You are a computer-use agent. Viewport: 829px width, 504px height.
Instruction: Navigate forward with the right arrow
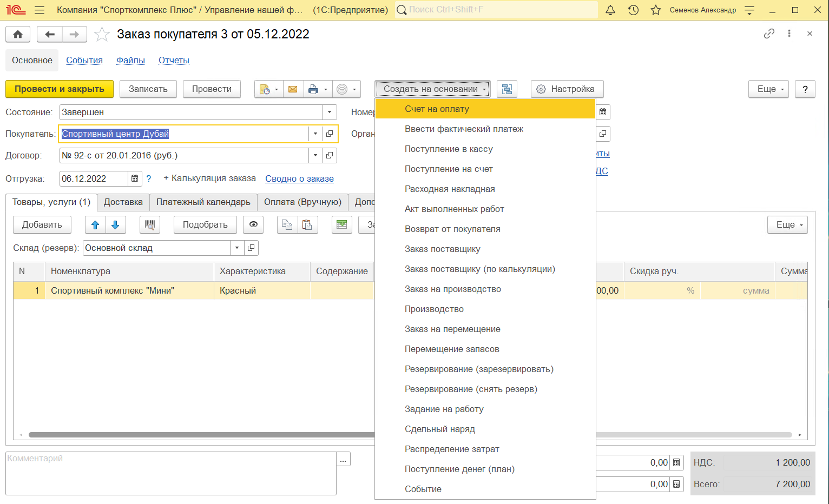click(74, 34)
